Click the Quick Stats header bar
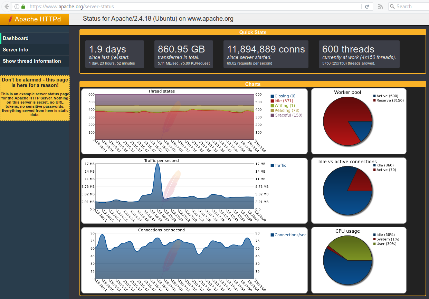This screenshot has height=299, width=429. tap(253, 32)
